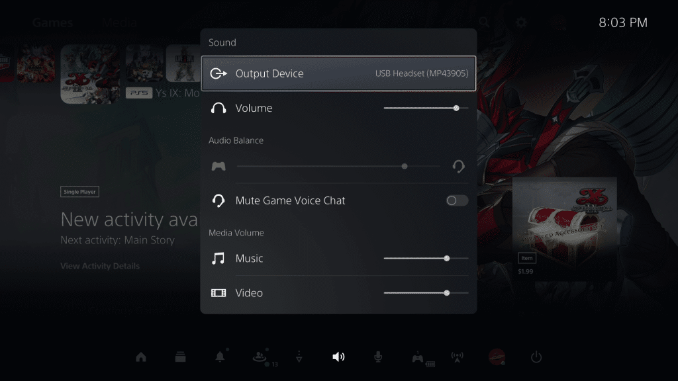Click the Audio Balance slider knob
678x381 pixels.
405,166
